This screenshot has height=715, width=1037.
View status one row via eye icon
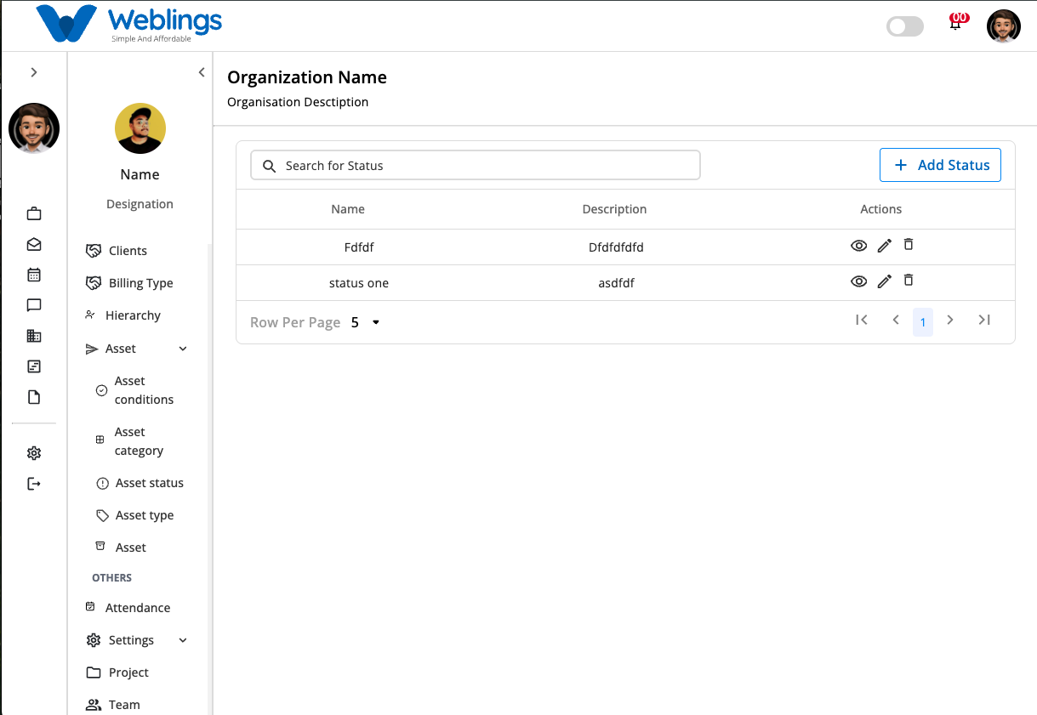tap(859, 281)
